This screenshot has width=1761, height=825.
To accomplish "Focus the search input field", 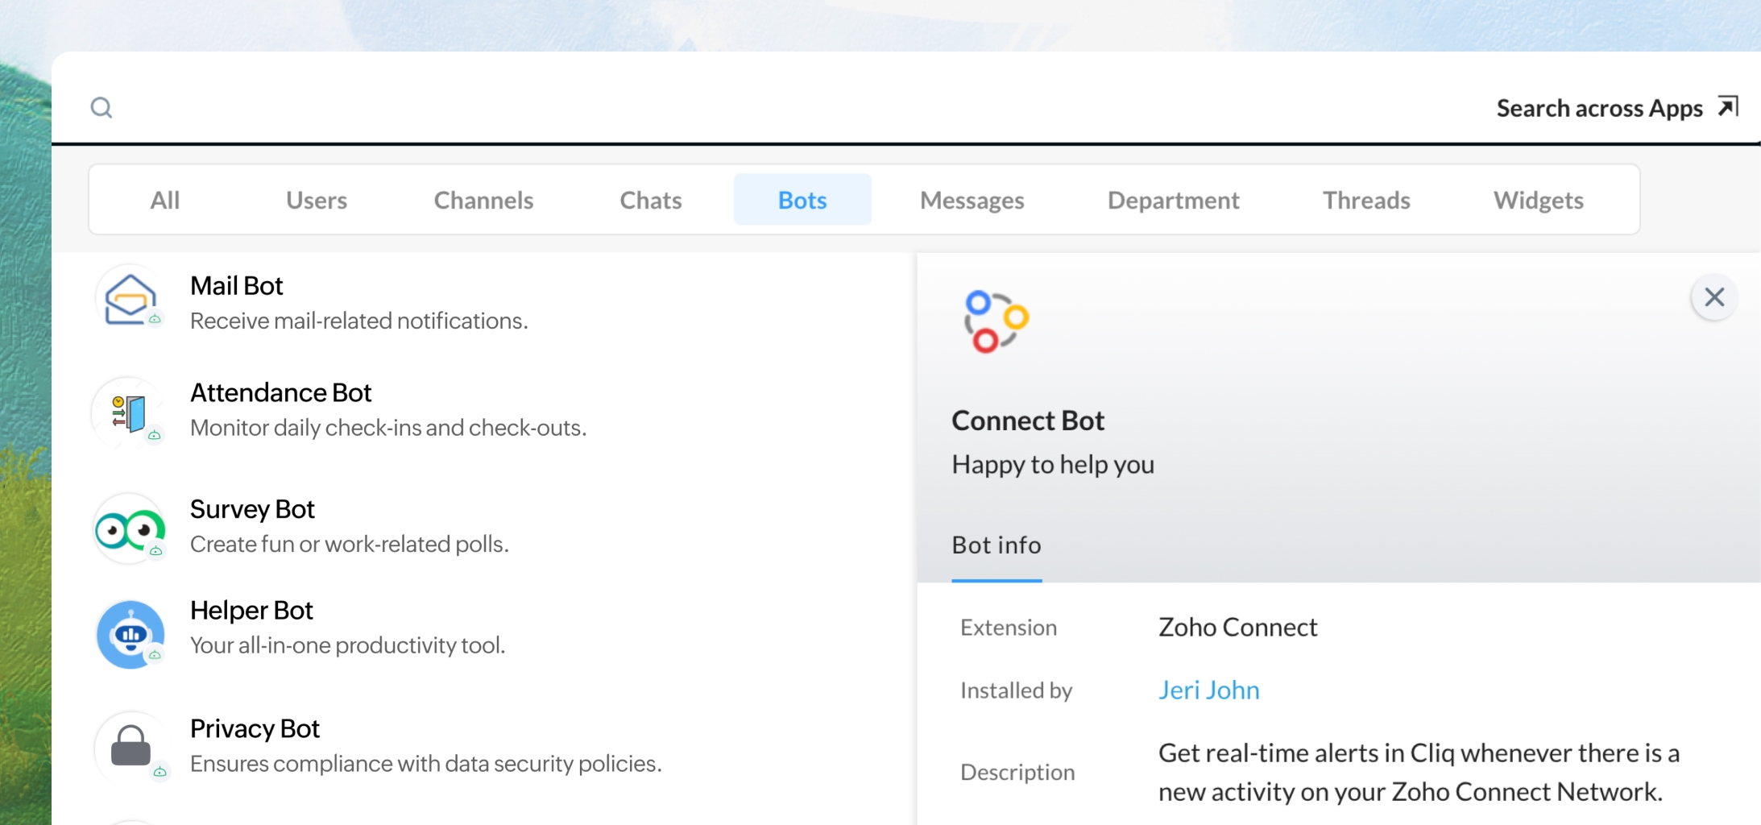I will [725, 107].
